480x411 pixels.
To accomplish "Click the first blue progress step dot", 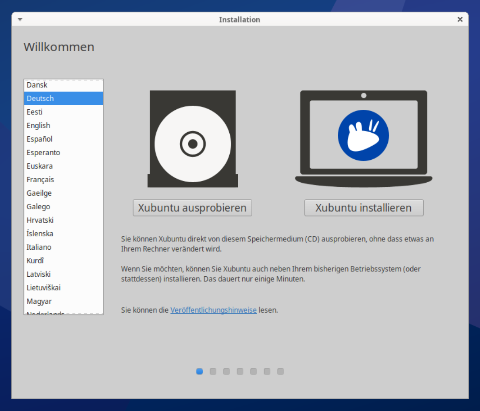I will click(x=199, y=371).
